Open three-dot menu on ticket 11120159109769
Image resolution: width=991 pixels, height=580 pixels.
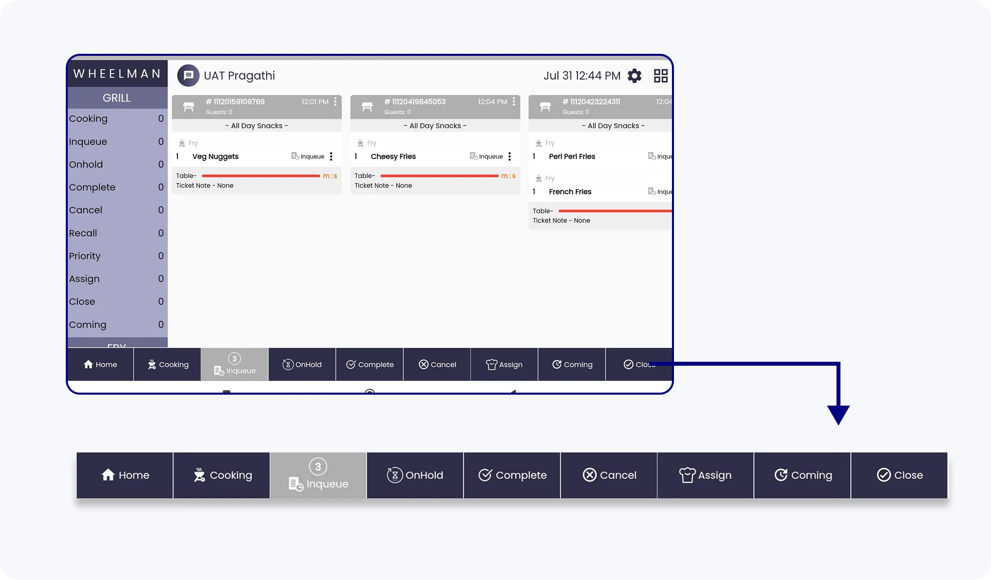click(335, 102)
